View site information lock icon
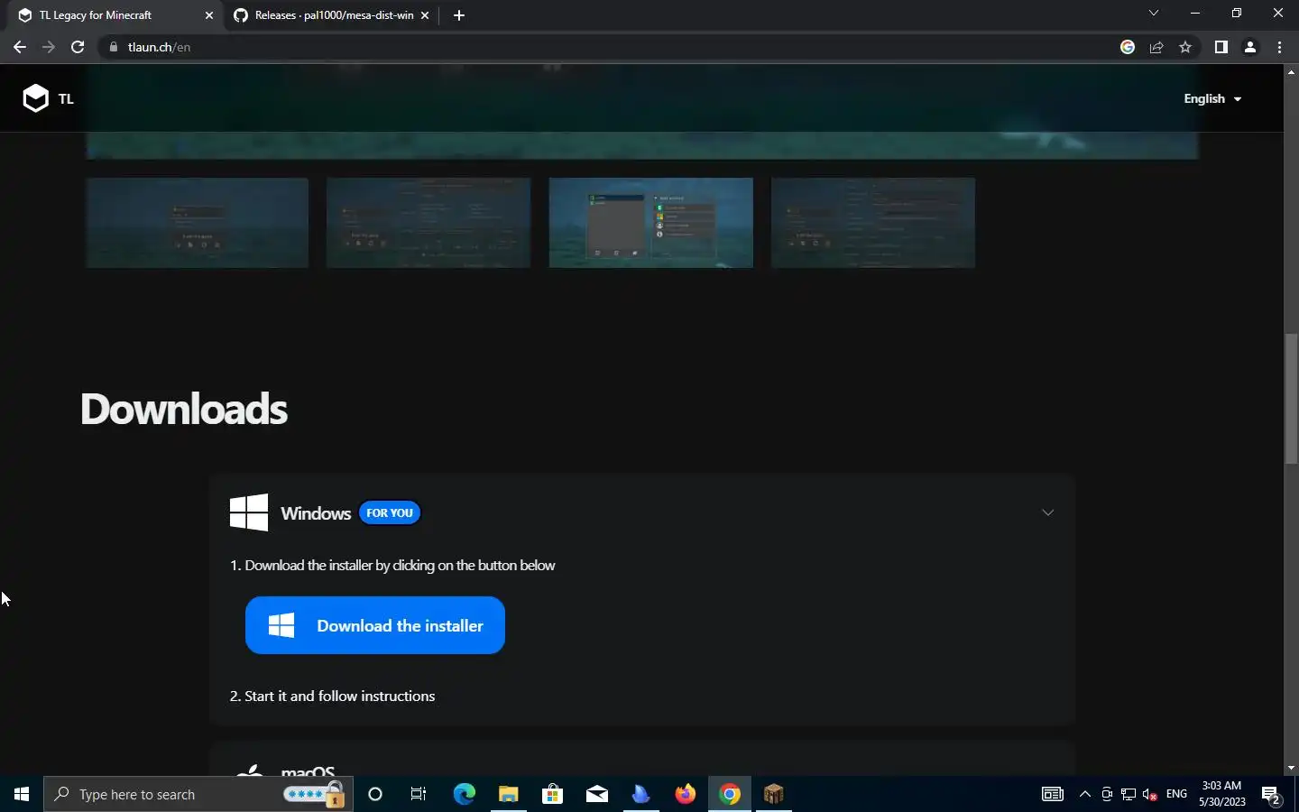Image resolution: width=1299 pixels, height=812 pixels. 114,47
